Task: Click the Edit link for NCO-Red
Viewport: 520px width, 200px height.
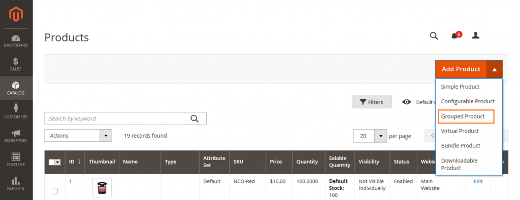Action: pyautogui.click(x=478, y=181)
